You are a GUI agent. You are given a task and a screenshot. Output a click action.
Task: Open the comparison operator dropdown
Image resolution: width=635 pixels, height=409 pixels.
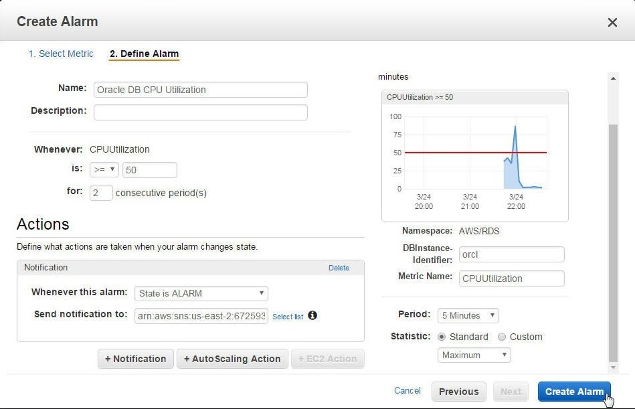click(x=104, y=169)
